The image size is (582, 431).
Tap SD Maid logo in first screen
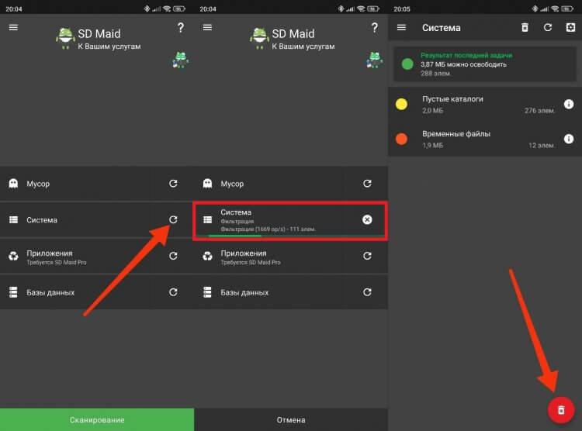point(65,39)
